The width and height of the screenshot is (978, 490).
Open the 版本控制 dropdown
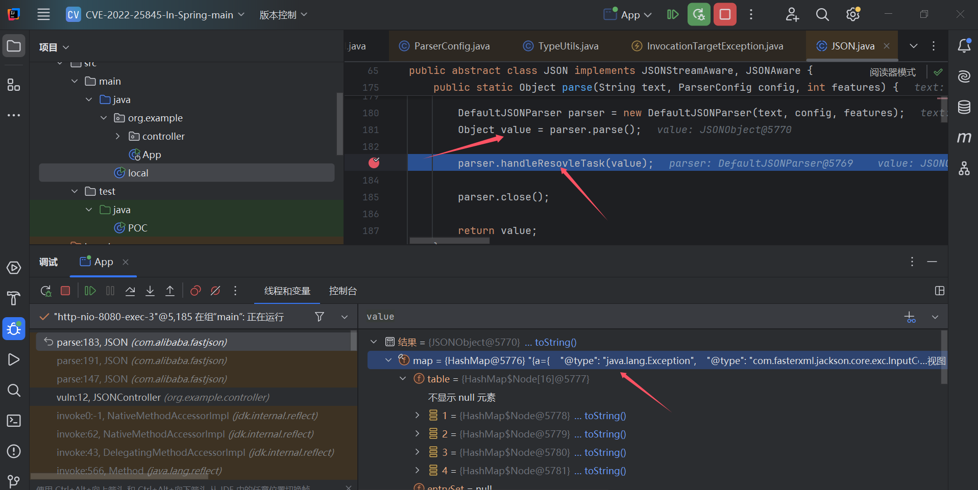[283, 15]
